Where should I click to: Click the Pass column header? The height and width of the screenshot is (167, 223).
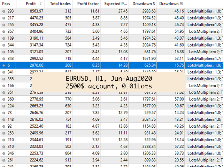tap(8, 4)
